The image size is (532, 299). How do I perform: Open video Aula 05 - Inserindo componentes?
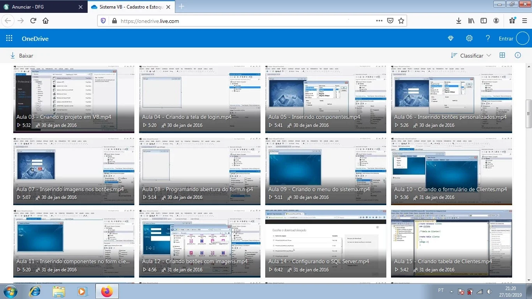326,99
